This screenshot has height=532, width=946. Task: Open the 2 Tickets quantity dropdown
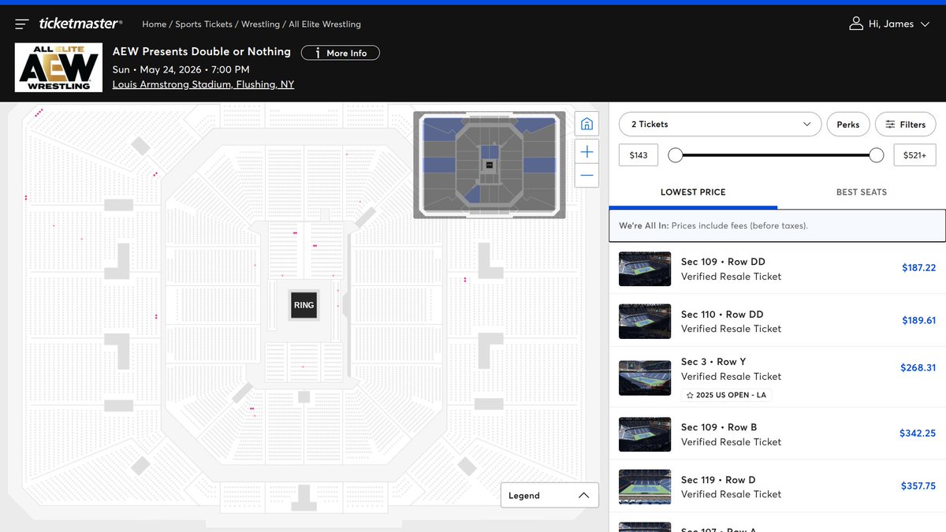720,125
